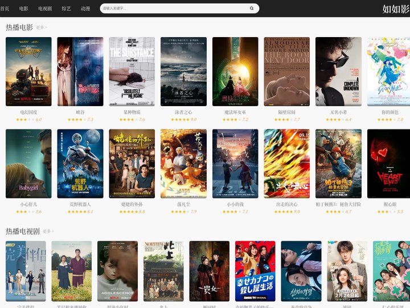Open the Heart Eyes movie poster

pos(388,164)
